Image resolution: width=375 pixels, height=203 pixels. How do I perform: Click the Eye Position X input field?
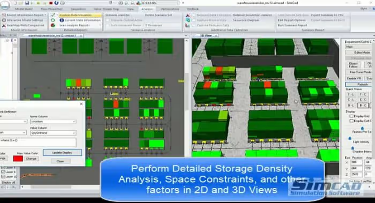tap(356, 162)
